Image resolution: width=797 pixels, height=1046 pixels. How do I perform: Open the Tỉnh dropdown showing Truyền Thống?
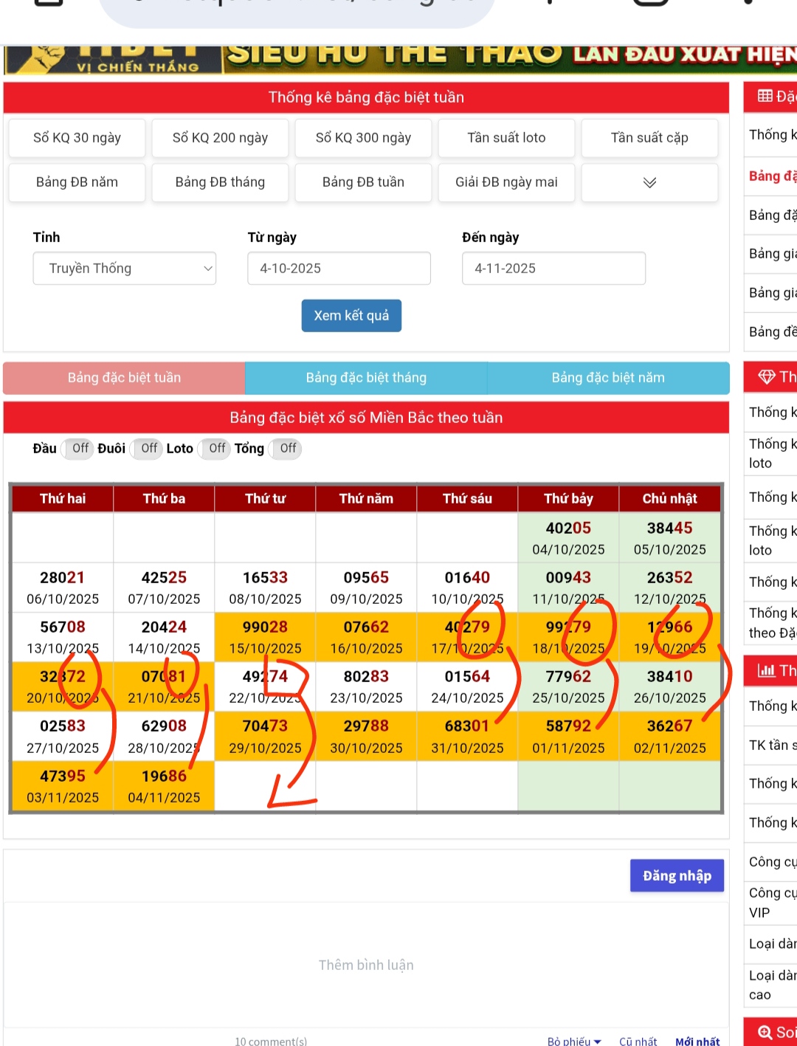[x=125, y=269]
